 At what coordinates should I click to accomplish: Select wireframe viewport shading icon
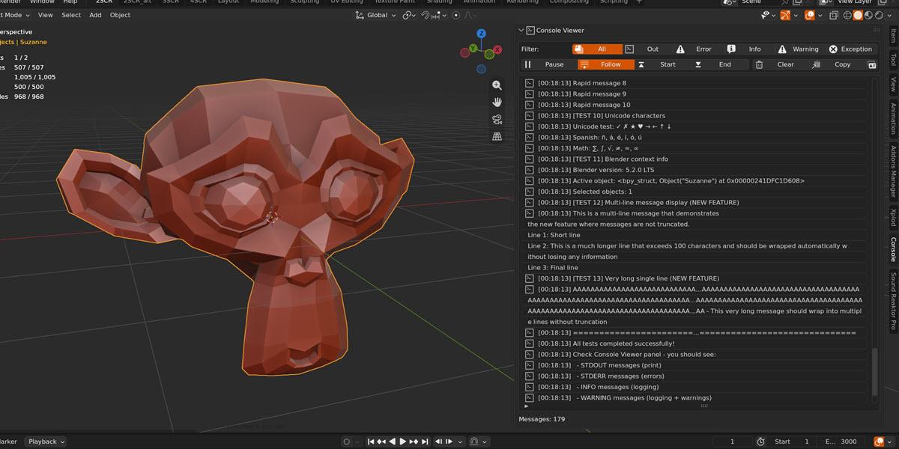pos(846,15)
